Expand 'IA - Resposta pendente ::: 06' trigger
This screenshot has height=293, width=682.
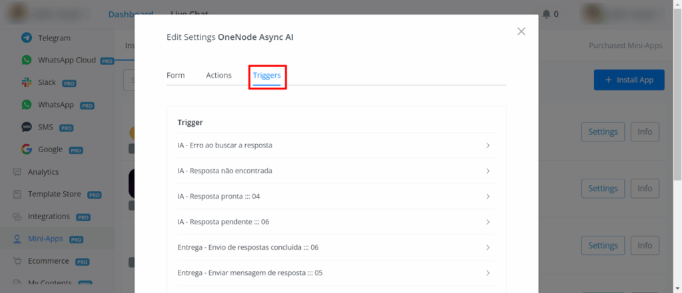[488, 222]
